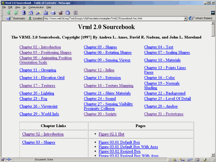The height and width of the screenshot is (162, 216).
Task: Click the Search toolbar icon
Action: 38,13
